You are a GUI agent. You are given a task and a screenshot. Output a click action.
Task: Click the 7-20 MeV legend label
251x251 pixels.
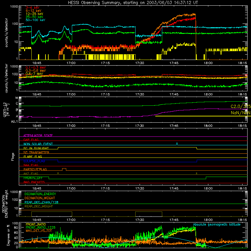pyautogui.click(x=34, y=77)
